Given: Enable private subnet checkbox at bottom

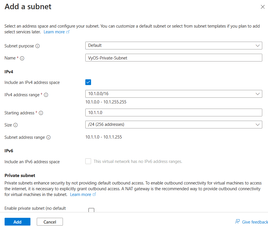Looking at the screenshot, I should 91,210.
